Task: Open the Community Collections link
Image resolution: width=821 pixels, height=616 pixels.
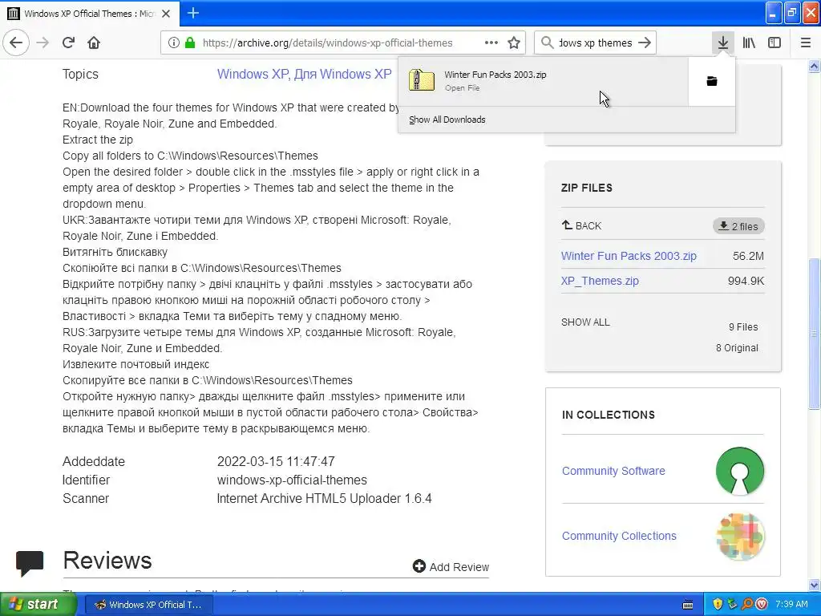Action: 619,536
